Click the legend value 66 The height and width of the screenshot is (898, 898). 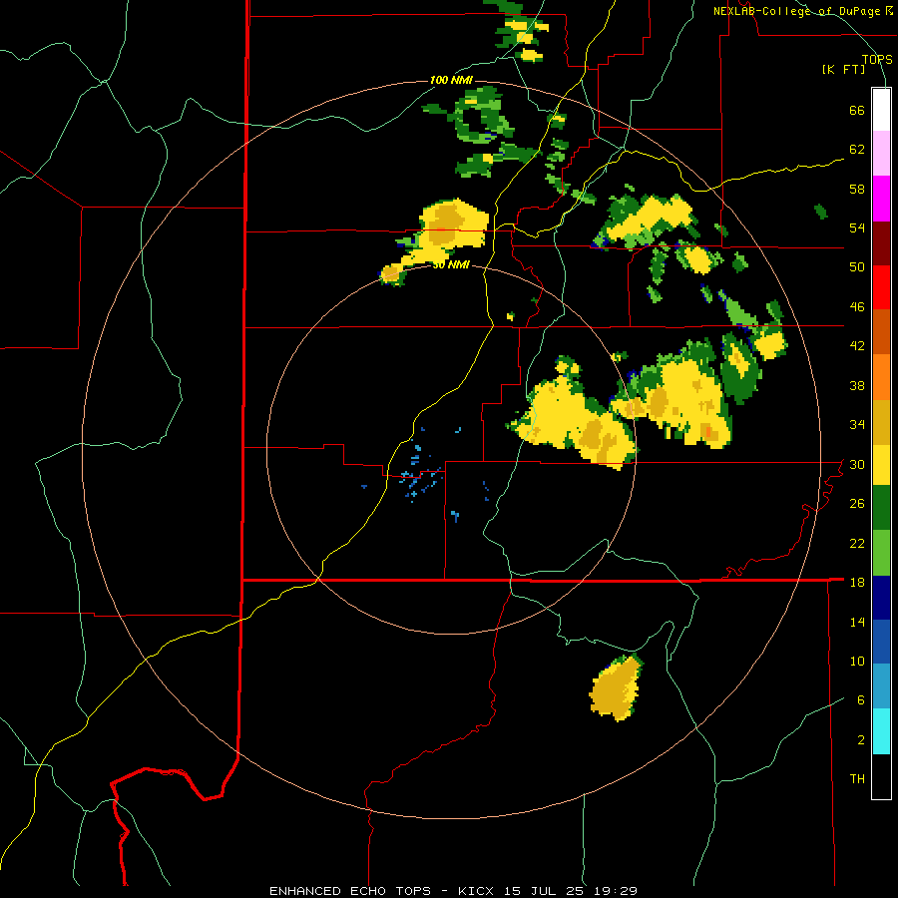[x=857, y=110]
